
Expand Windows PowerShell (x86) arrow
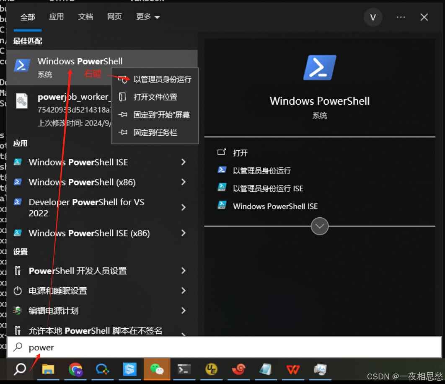coord(184,182)
